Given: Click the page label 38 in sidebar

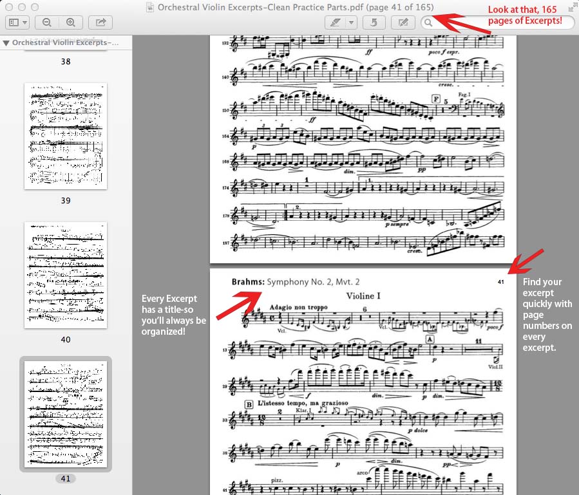Looking at the screenshot, I should tap(66, 62).
